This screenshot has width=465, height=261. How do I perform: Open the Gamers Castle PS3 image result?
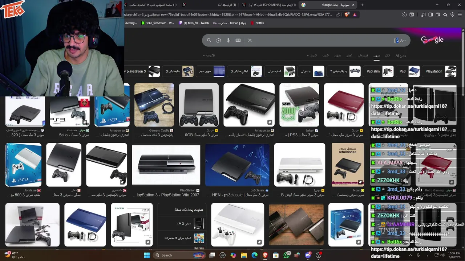(x=154, y=105)
